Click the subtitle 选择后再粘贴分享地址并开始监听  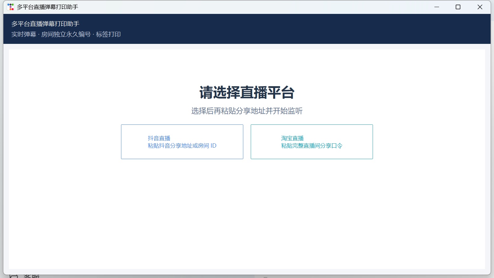click(x=247, y=111)
